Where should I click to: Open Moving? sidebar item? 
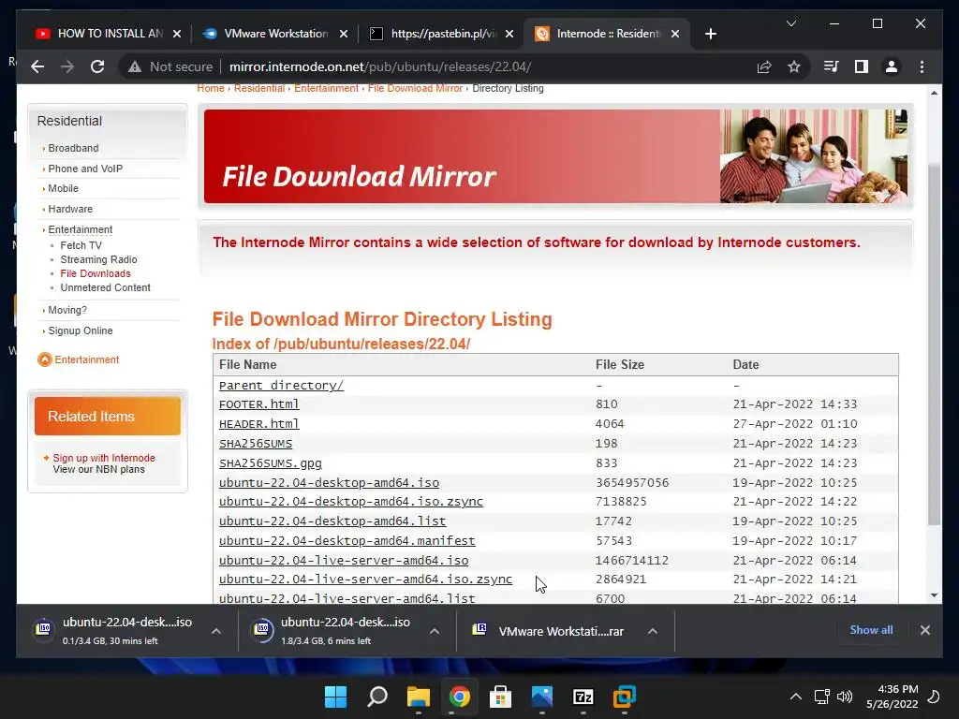pos(67,310)
